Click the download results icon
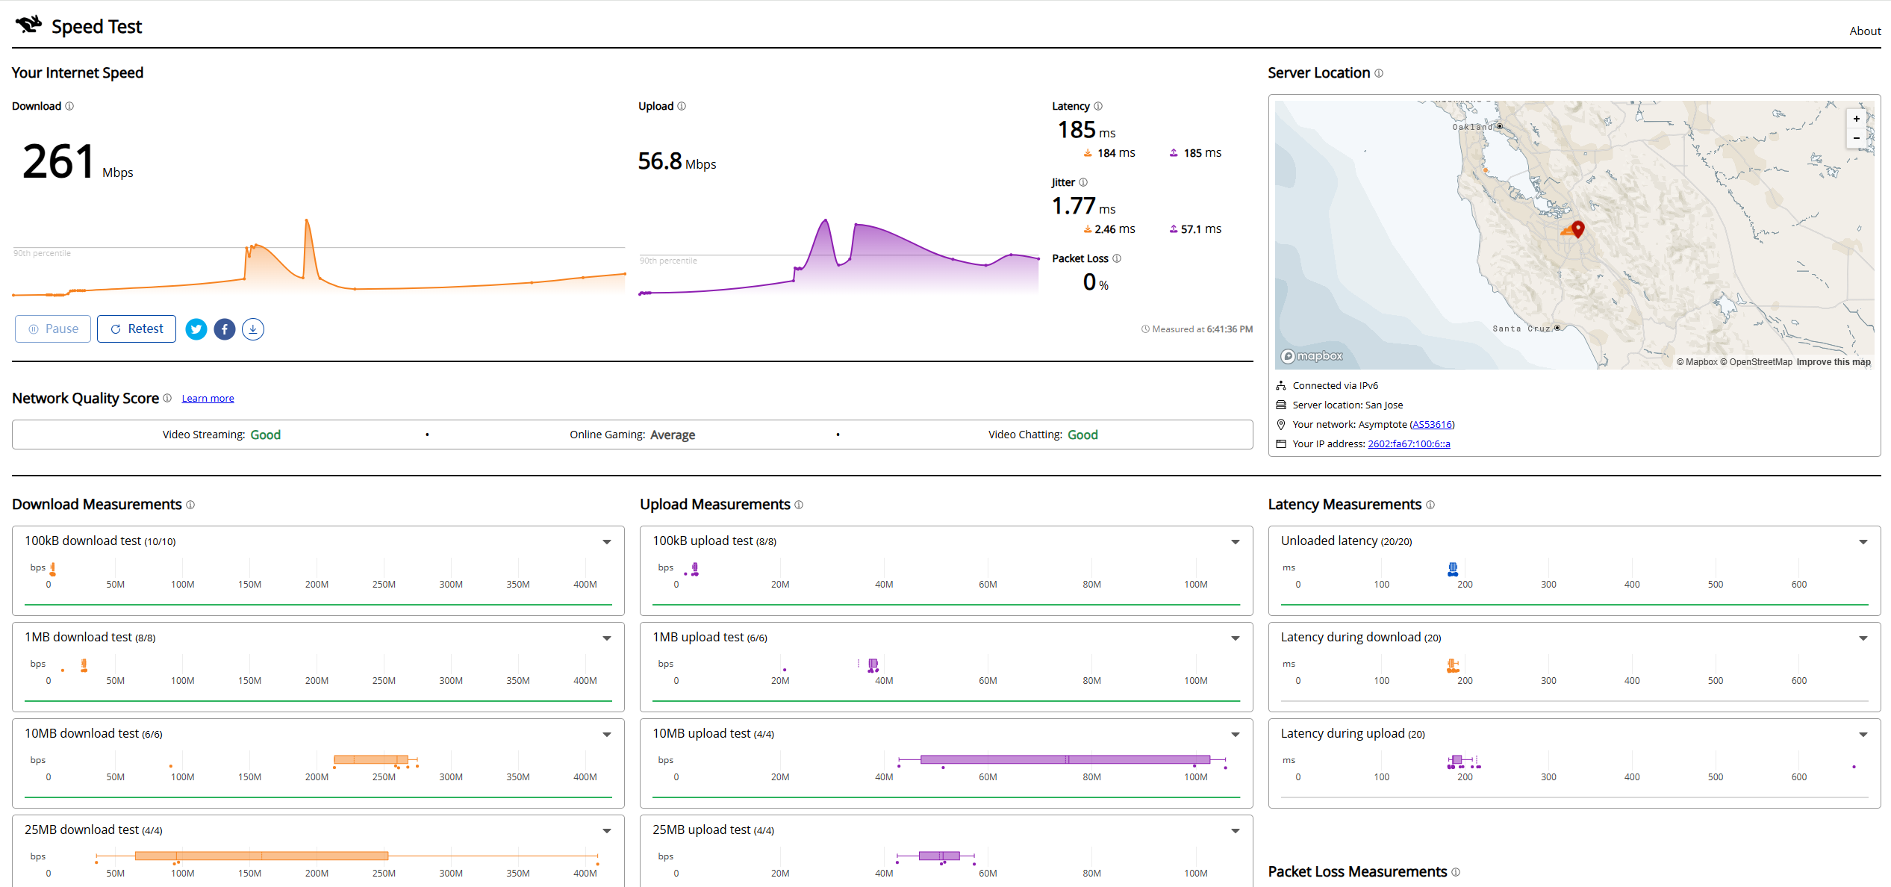 tap(253, 329)
